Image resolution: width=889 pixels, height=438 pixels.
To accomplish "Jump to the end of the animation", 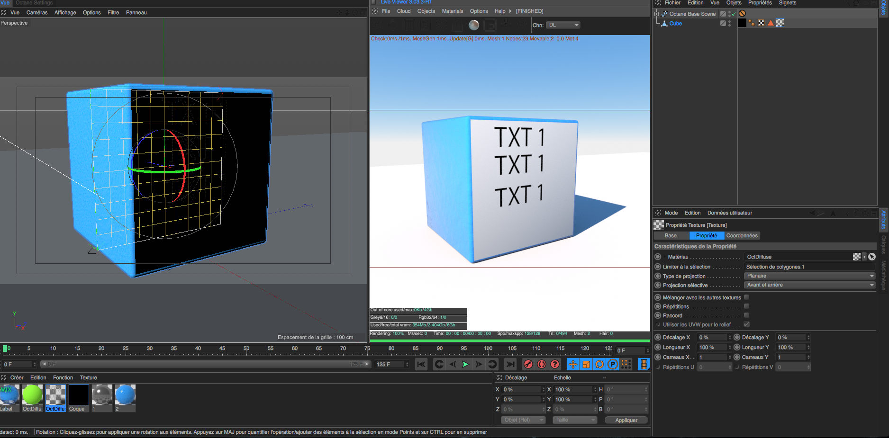I will (510, 364).
